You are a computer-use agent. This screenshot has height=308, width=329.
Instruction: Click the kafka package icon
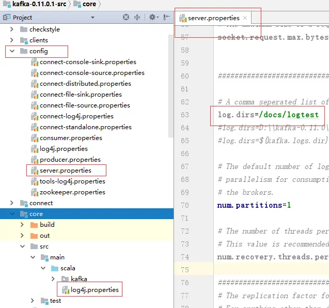click(x=65, y=279)
